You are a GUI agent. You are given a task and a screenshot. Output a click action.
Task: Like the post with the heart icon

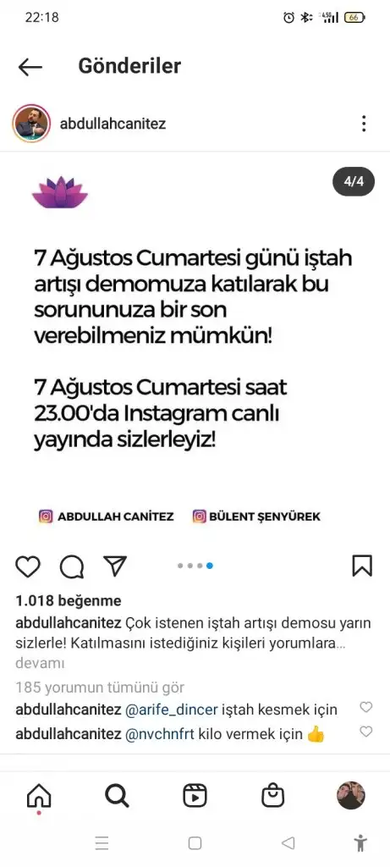pyautogui.click(x=28, y=566)
